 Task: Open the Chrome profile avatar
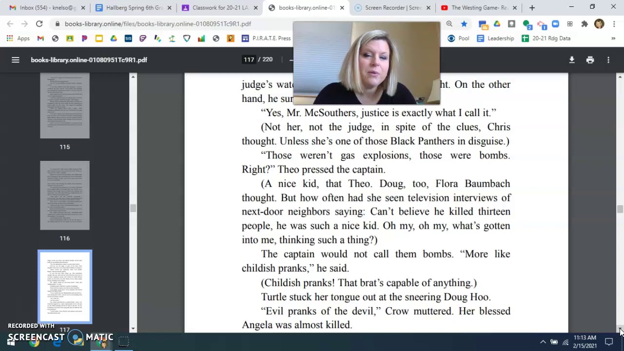click(599, 23)
